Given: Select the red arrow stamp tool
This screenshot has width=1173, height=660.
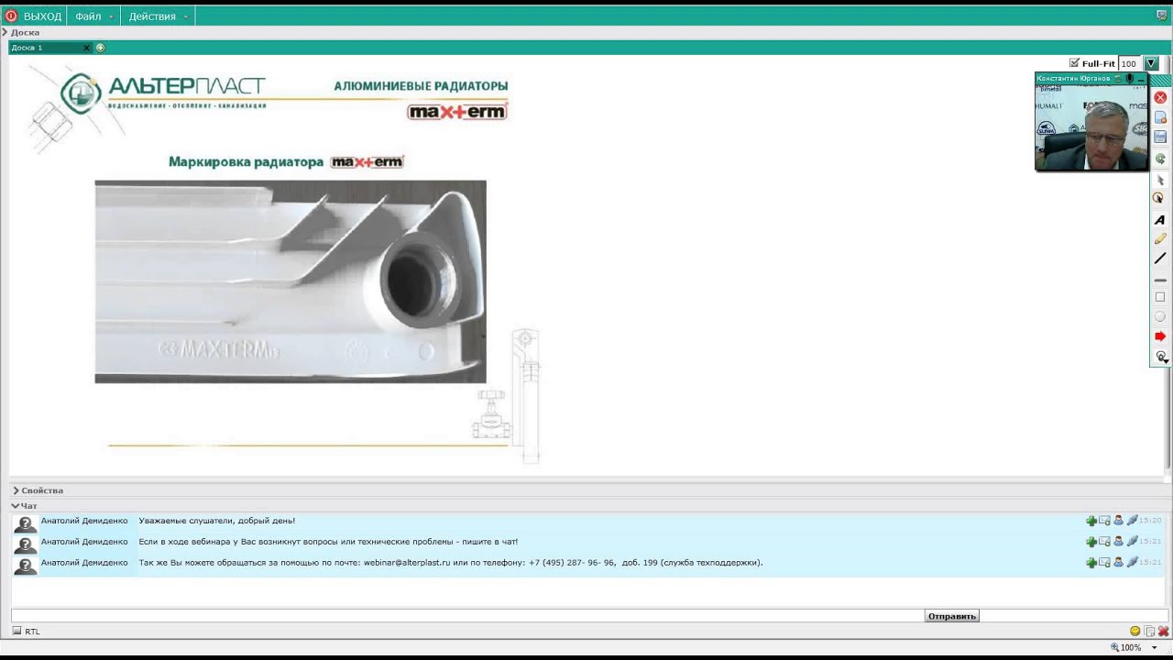Looking at the screenshot, I should point(1160,336).
